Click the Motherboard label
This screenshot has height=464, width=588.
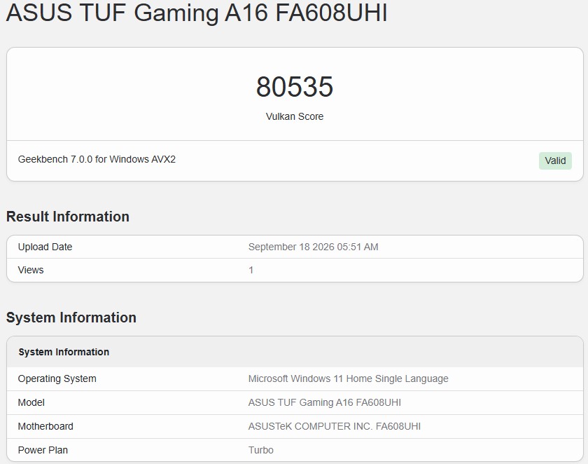[x=45, y=426]
